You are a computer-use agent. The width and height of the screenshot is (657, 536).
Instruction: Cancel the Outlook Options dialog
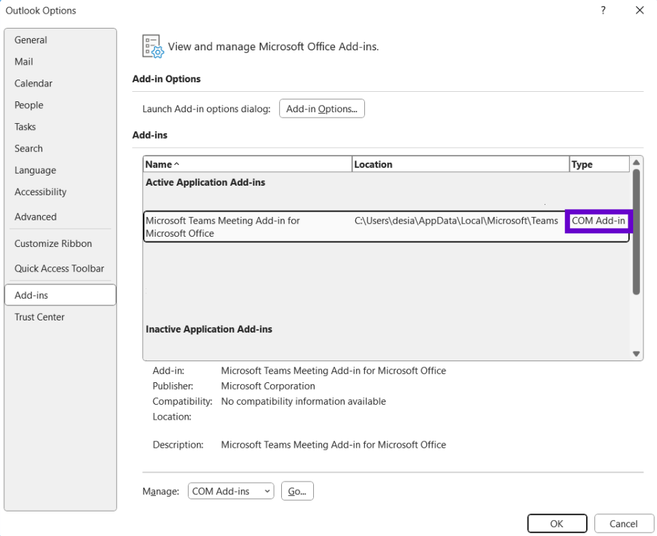[x=624, y=524]
